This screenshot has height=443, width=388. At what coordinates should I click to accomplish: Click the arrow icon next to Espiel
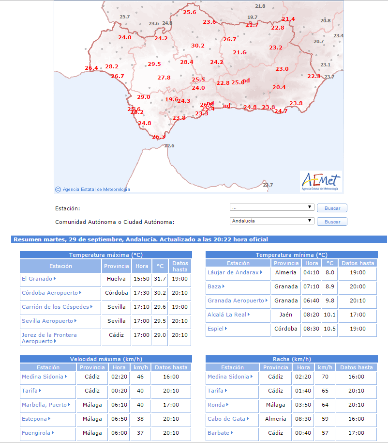[x=226, y=329]
